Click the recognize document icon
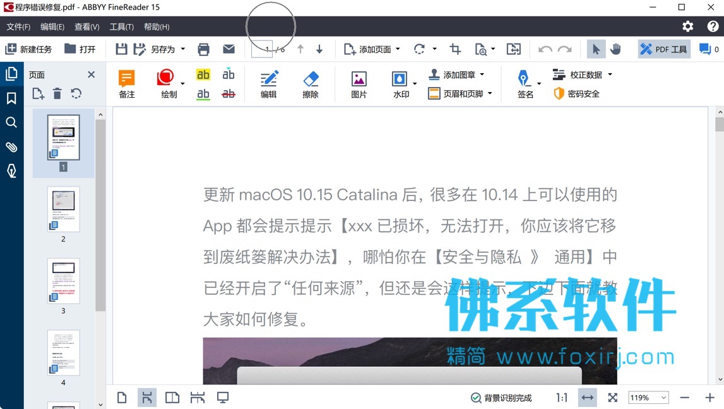This screenshot has width=724, height=409. pyautogui.click(x=480, y=49)
